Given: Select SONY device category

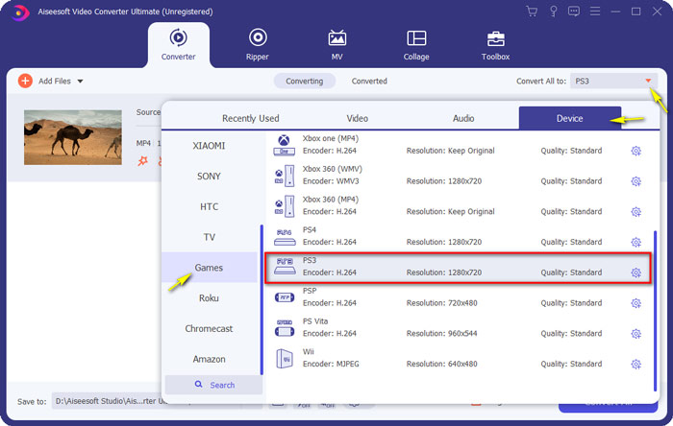Looking at the screenshot, I should [x=209, y=176].
